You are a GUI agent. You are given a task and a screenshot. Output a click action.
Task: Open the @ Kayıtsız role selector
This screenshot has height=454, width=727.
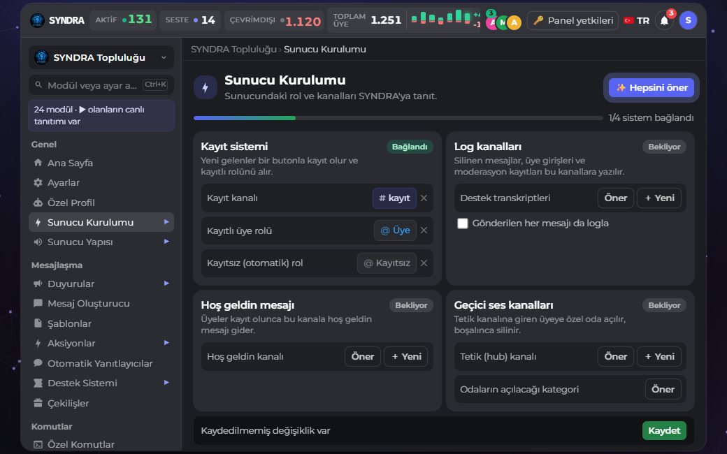(387, 263)
